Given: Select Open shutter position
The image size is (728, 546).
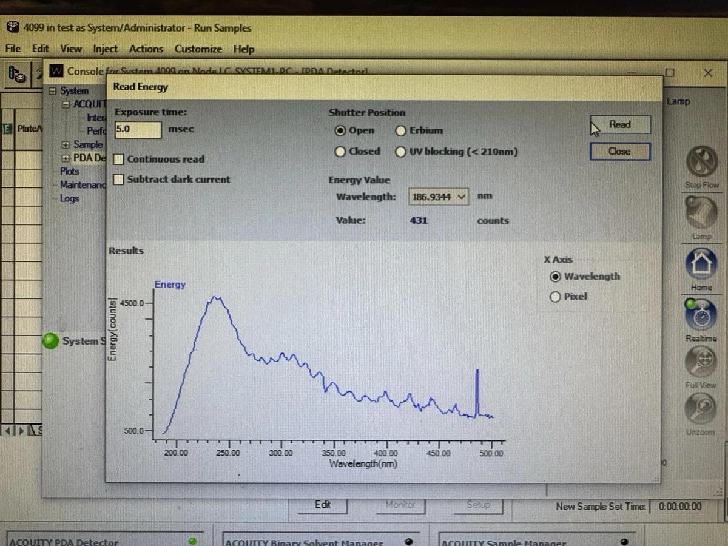Looking at the screenshot, I should pos(340,130).
